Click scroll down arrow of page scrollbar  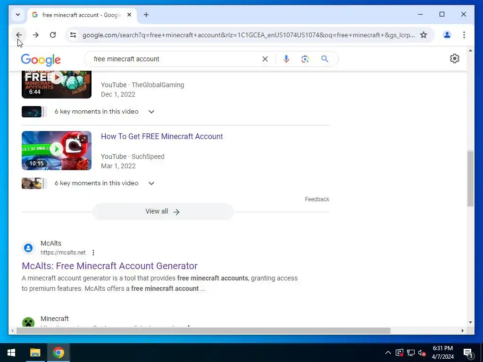point(470,322)
